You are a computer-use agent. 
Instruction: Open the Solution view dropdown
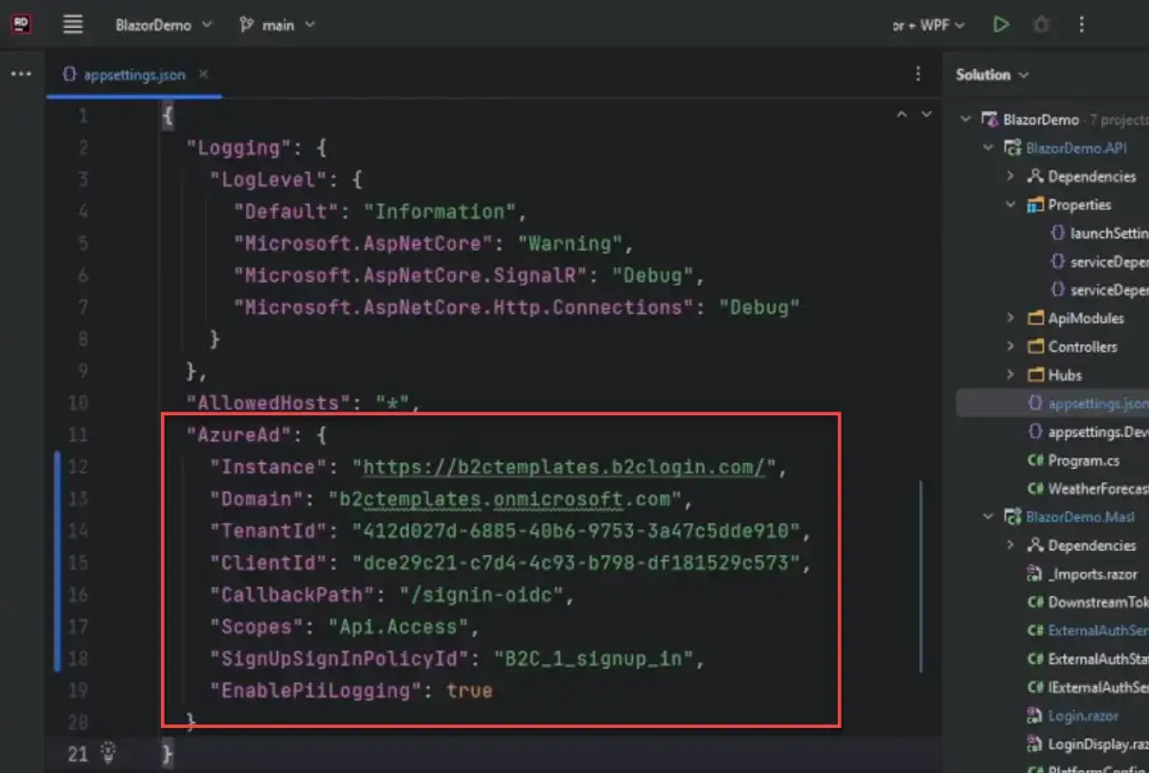click(992, 75)
